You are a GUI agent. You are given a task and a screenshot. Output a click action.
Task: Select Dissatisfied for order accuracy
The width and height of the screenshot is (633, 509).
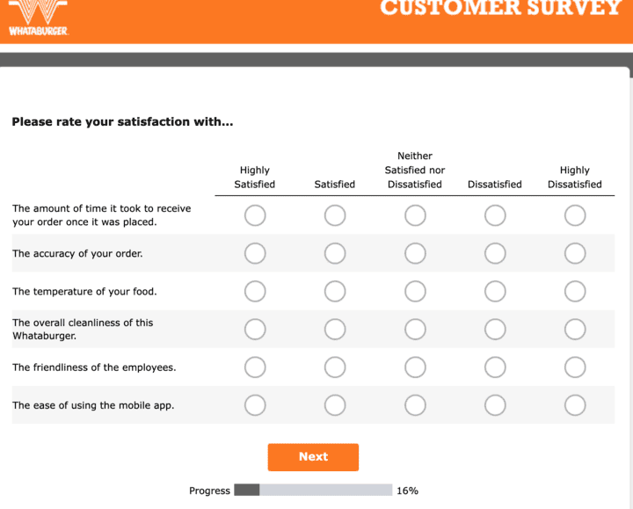495,253
